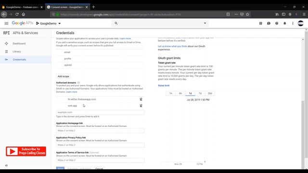Click the search magnifier icon
The height and width of the screenshot is (173, 308).
click(116, 23)
